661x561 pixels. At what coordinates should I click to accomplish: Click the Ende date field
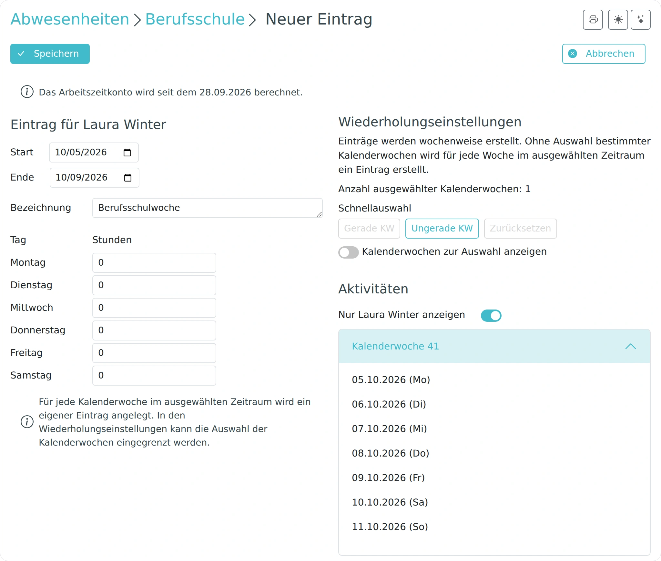(x=94, y=178)
